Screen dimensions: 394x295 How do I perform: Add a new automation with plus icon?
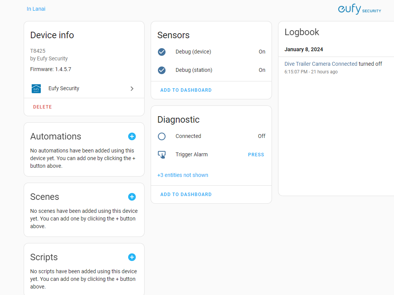[x=132, y=136]
